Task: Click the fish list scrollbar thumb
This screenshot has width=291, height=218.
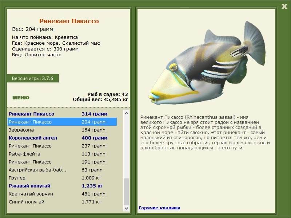Action: (126, 192)
